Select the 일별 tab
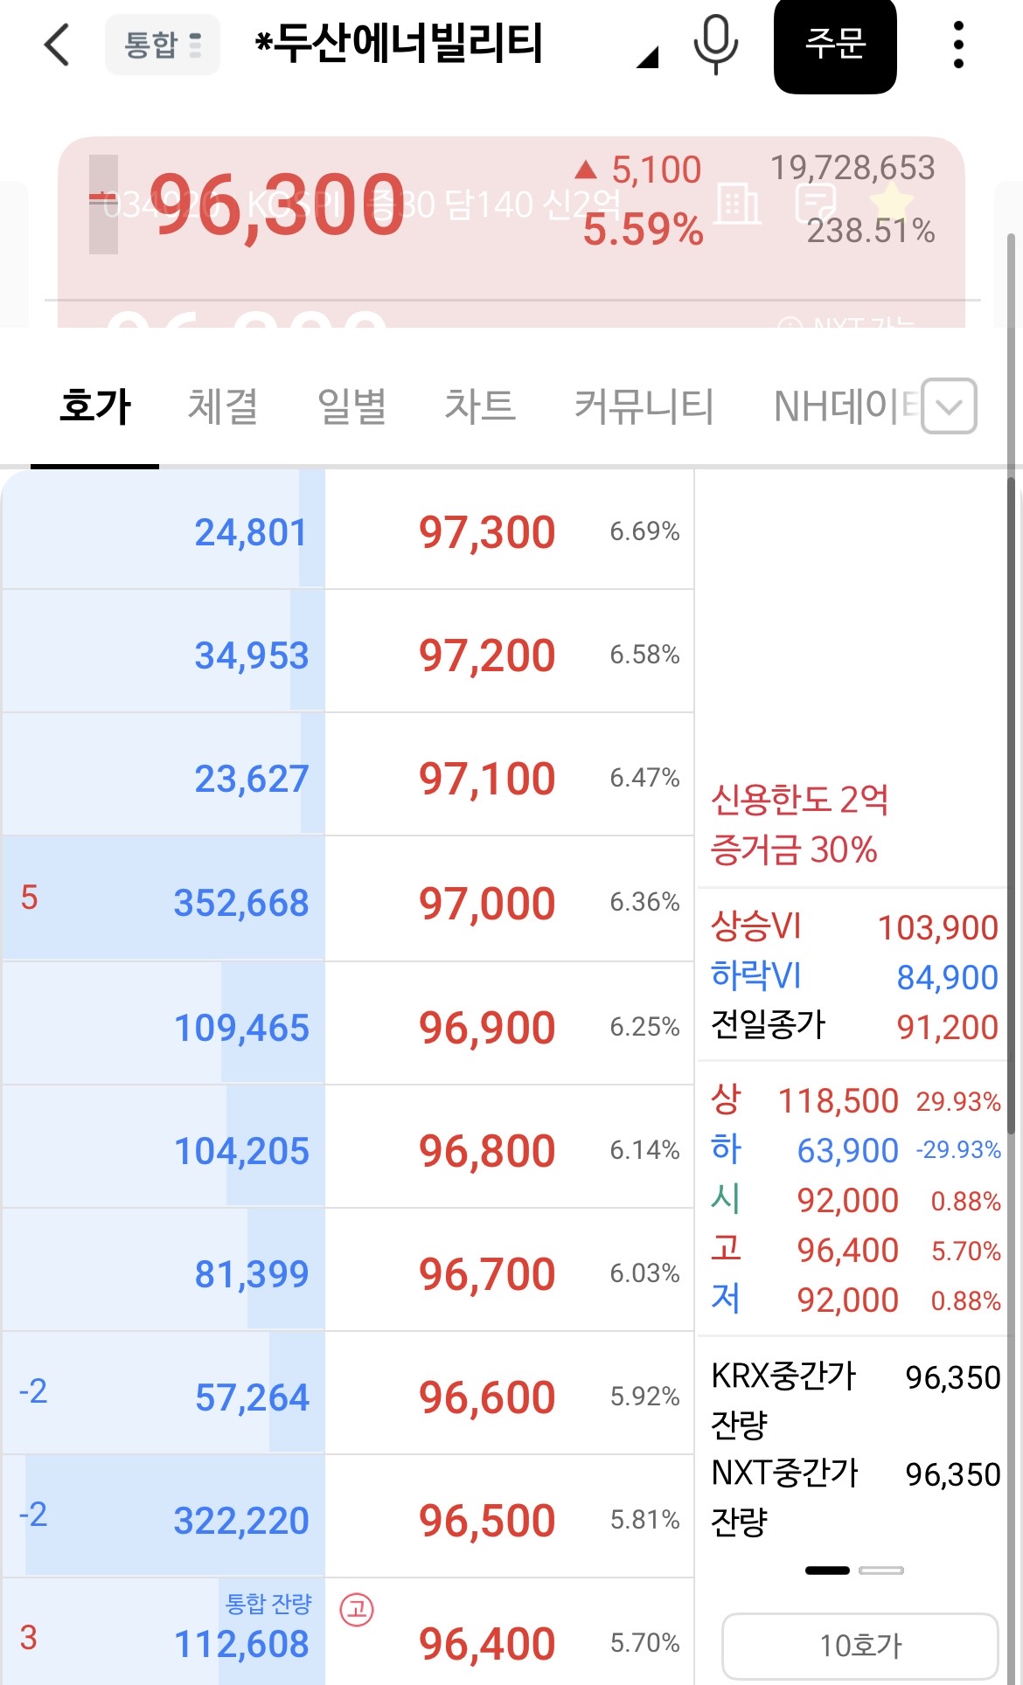Image resolution: width=1023 pixels, height=1685 pixels. click(x=351, y=406)
